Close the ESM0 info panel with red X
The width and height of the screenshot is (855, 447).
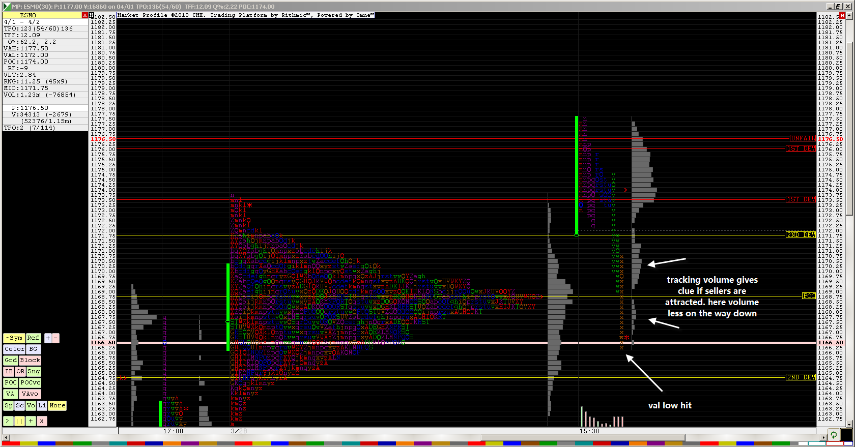click(85, 15)
